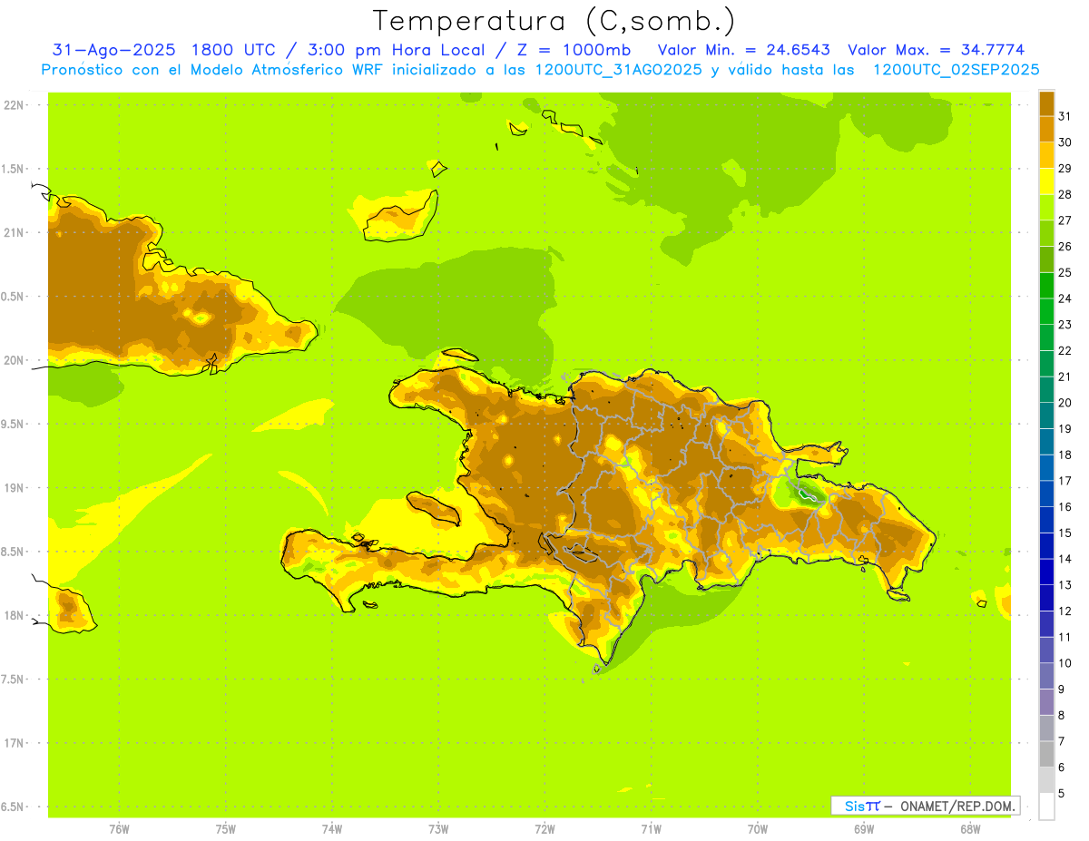Click the "18N" latitude label
Image resolution: width=1089 pixels, height=841 pixels.
[14, 615]
